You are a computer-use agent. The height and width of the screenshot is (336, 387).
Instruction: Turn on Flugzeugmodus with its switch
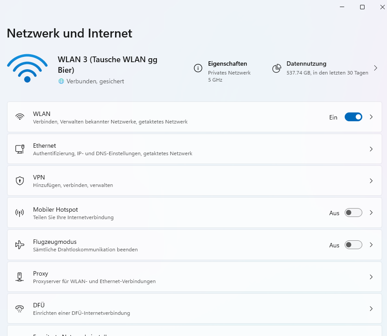pyautogui.click(x=353, y=245)
